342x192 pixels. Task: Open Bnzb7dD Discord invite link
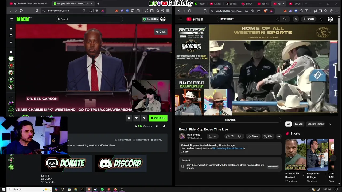click(157, 140)
